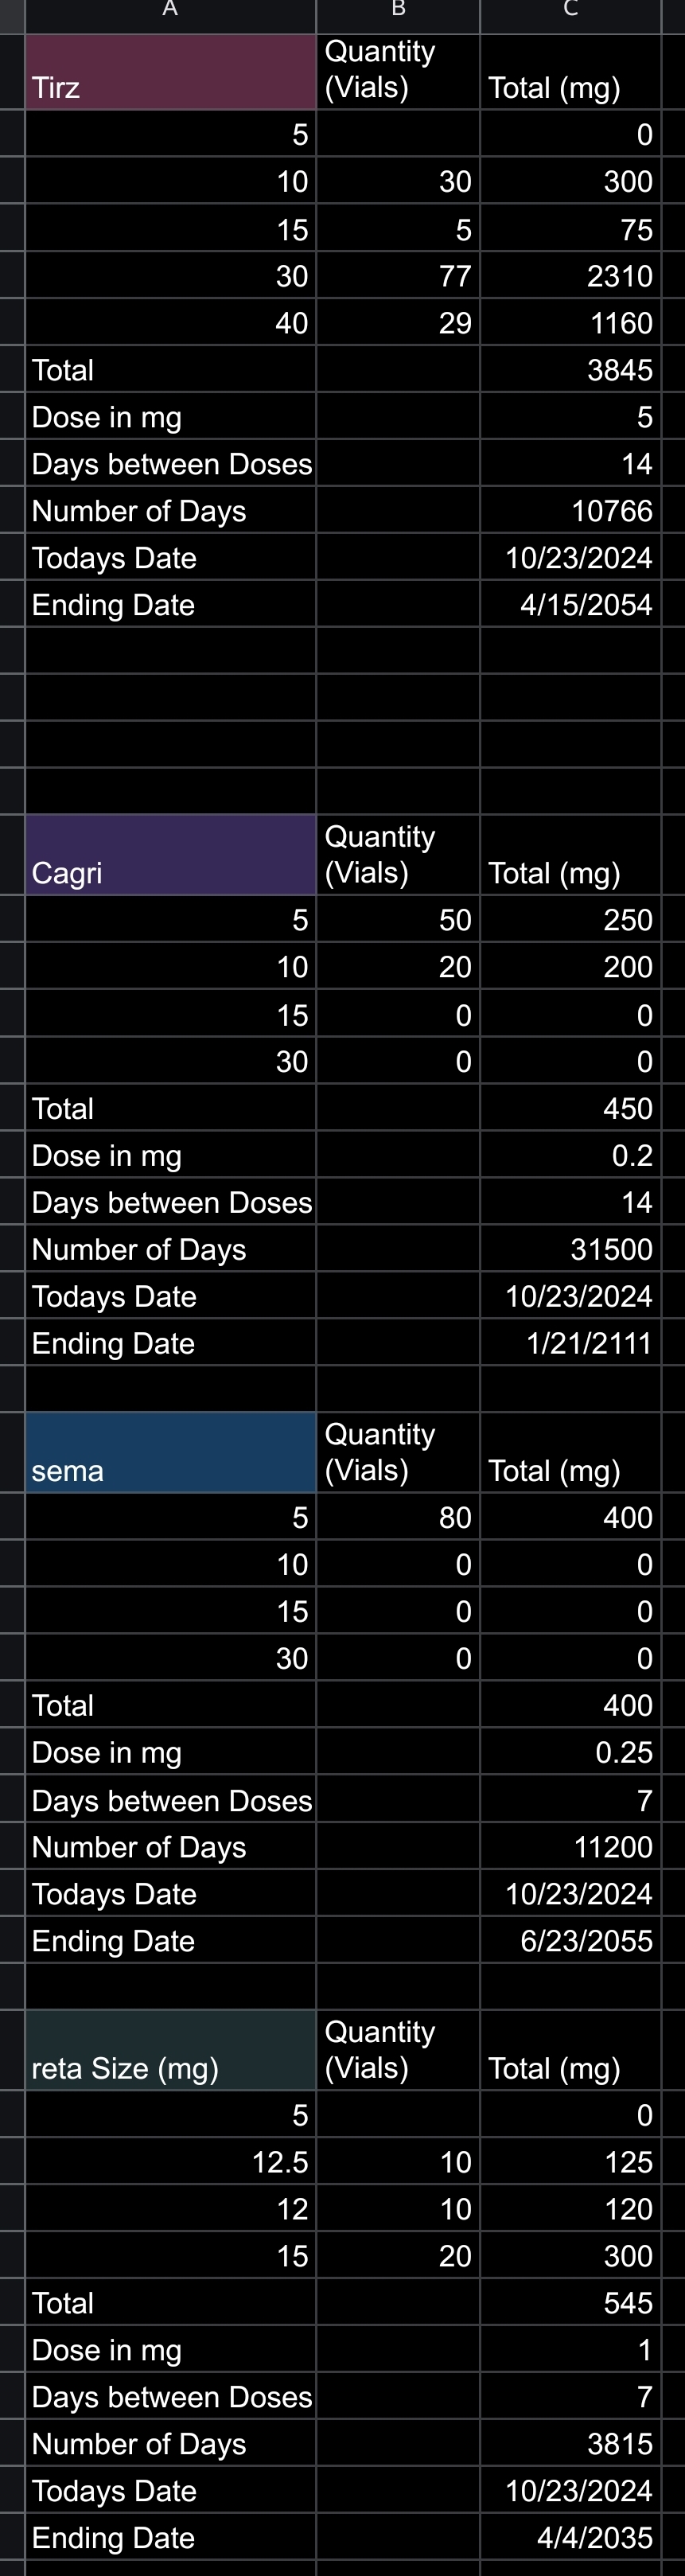The height and width of the screenshot is (2576, 685).
Task: Select the reta Size (mg) header cell
Action: (x=170, y=2051)
